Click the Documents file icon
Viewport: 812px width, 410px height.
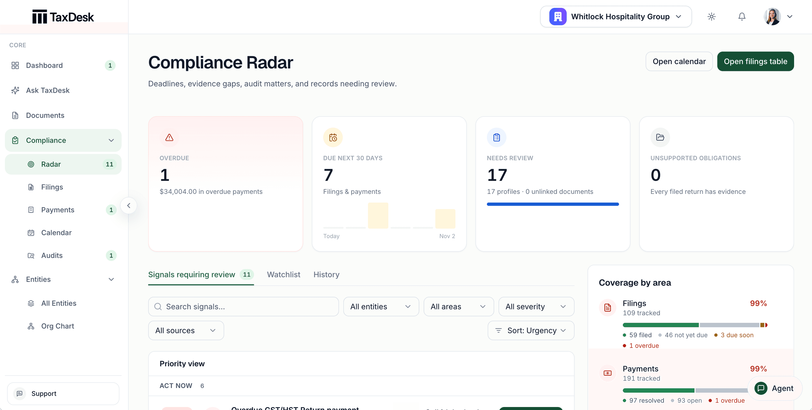click(x=15, y=115)
